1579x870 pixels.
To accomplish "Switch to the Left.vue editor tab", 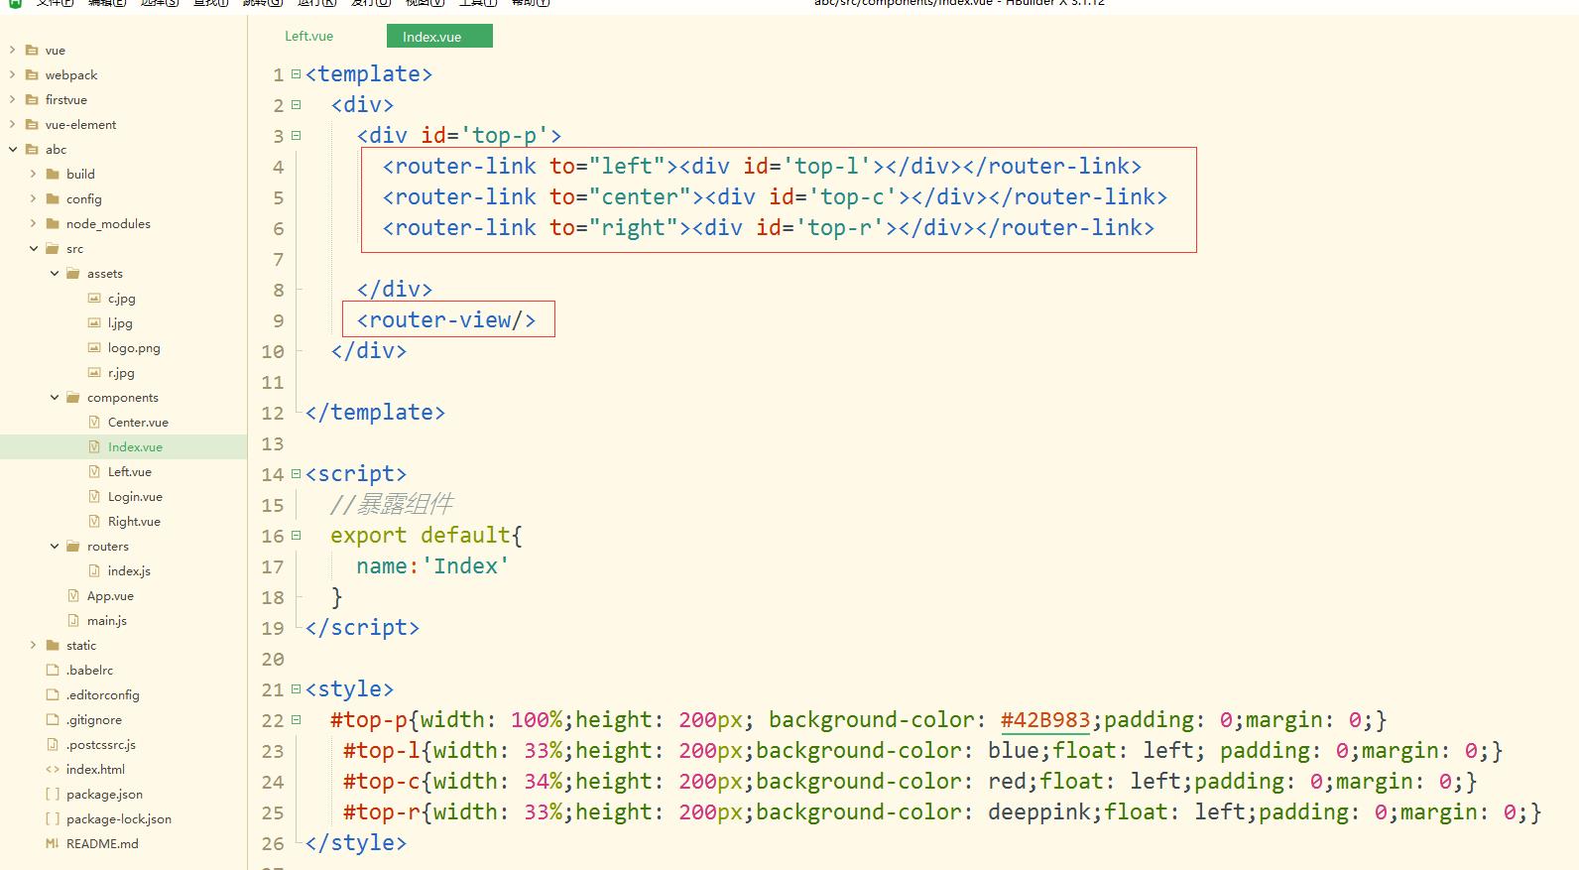I will click(x=308, y=36).
